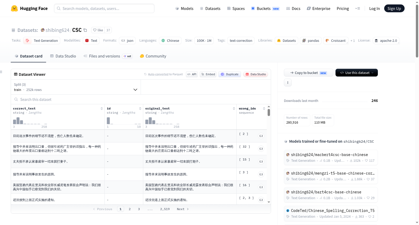Open the shibing624 user profile link
The height and width of the screenshot is (225, 419).
57,30
